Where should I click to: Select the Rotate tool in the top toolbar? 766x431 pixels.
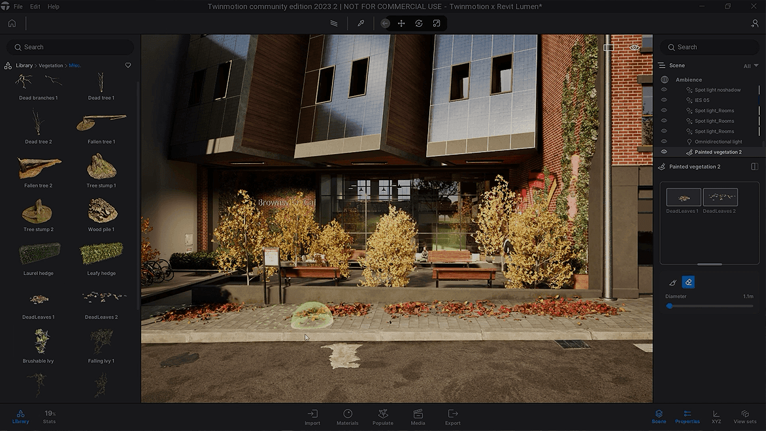click(x=418, y=23)
